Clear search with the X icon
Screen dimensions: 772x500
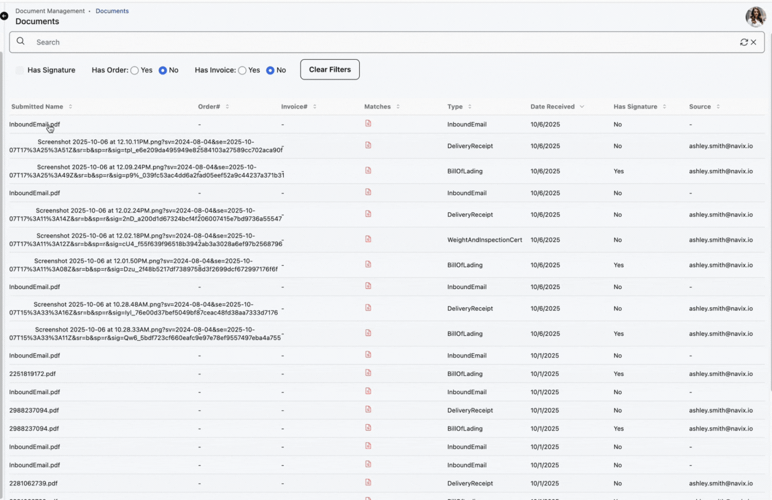click(x=753, y=42)
